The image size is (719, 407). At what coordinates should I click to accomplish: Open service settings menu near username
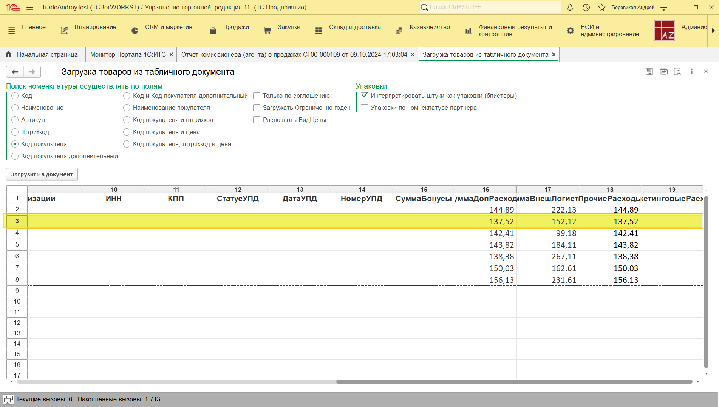[664, 7]
